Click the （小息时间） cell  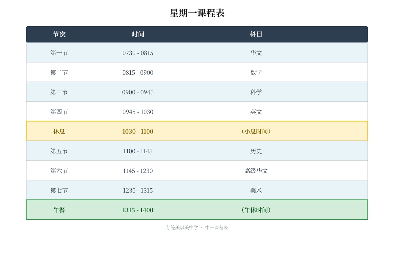pyautogui.click(x=256, y=131)
